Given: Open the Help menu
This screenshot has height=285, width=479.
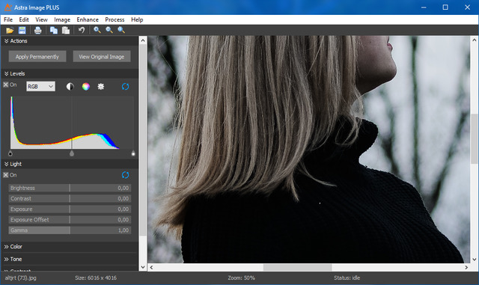Looking at the screenshot, I should pyautogui.click(x=137, y=19).
